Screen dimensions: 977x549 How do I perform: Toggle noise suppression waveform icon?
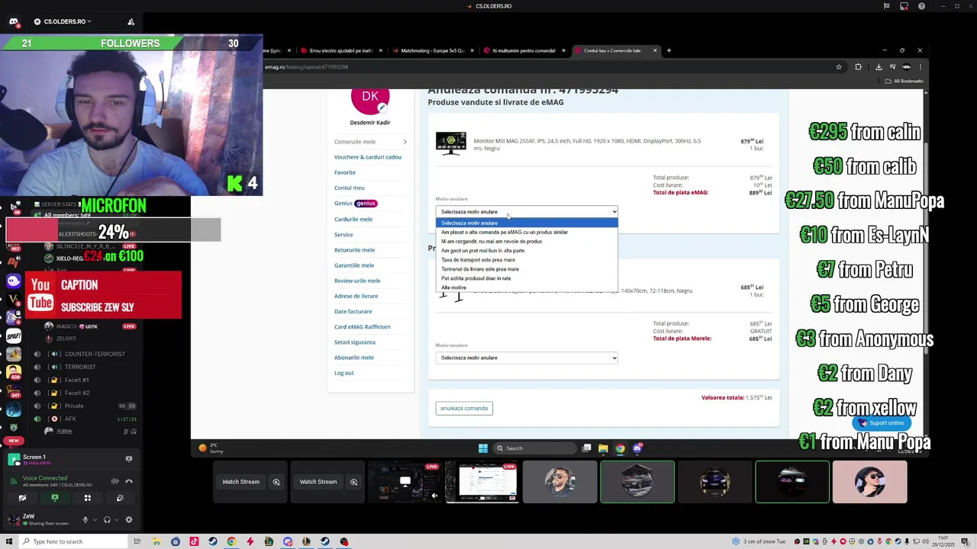(115, 481)
